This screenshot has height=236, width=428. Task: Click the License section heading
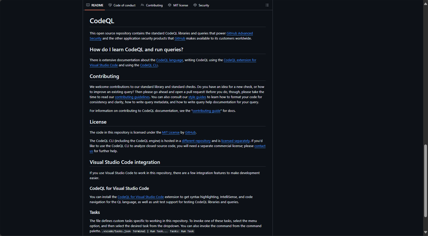click(x=98, y=122)
